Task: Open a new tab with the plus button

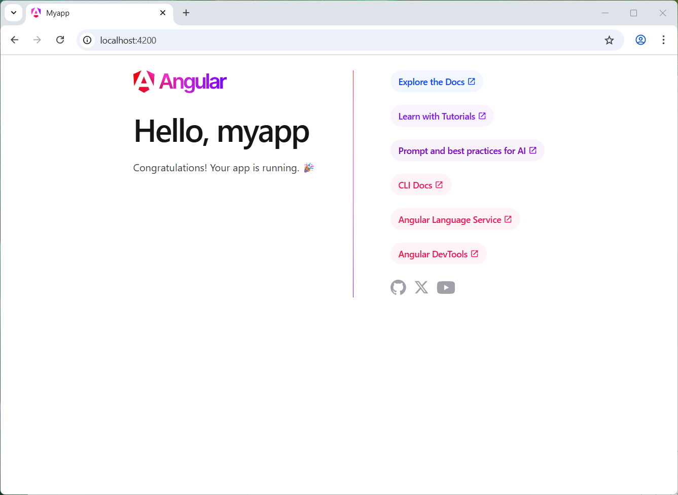Action: tap(186, 13)
